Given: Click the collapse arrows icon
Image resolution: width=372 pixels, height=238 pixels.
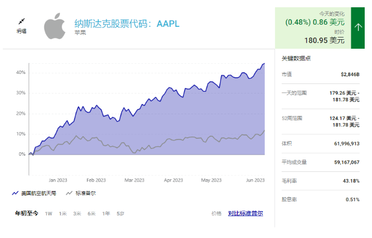Looking at the screenshot, I should coord(21,21).
